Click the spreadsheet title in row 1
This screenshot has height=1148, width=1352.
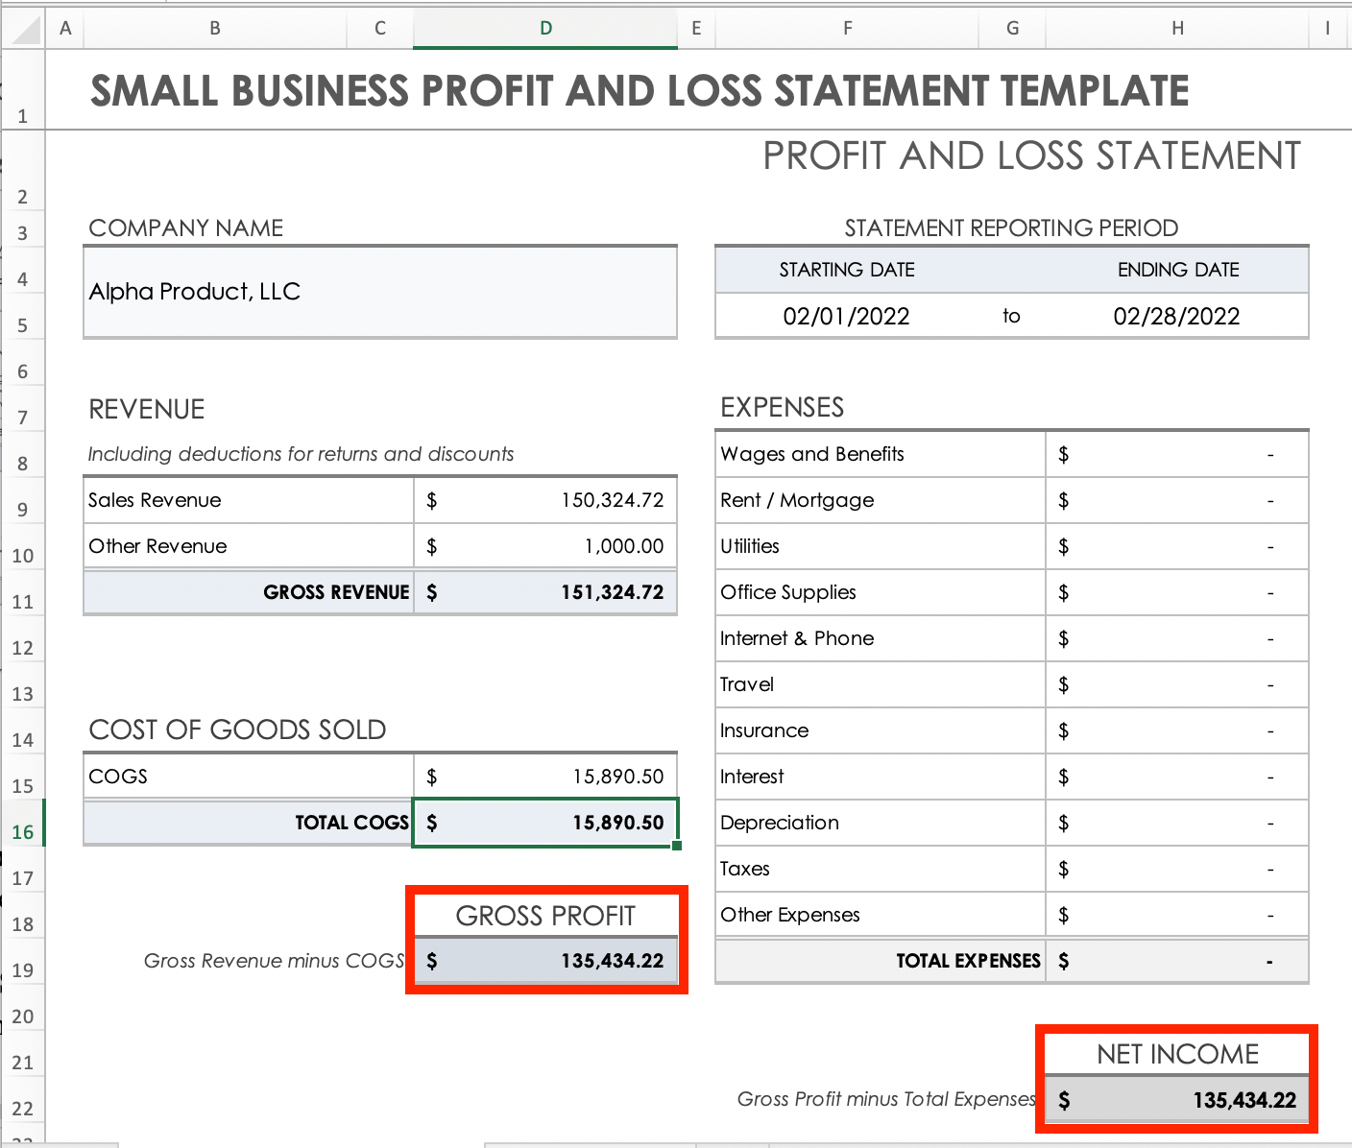point(640,91)
